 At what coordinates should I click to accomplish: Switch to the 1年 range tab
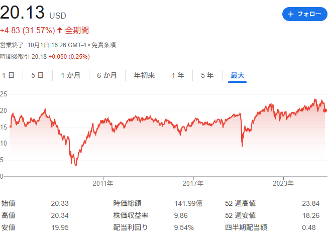[178, 75]
